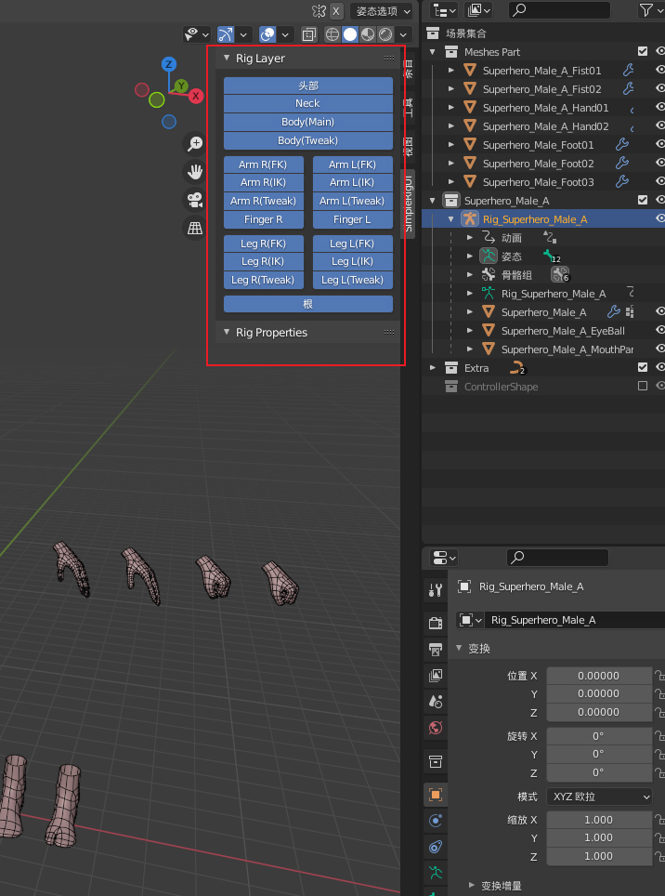Open the Tool properties tab
The height and width of the screenshot is (896, 665).
tap(435, 589)
